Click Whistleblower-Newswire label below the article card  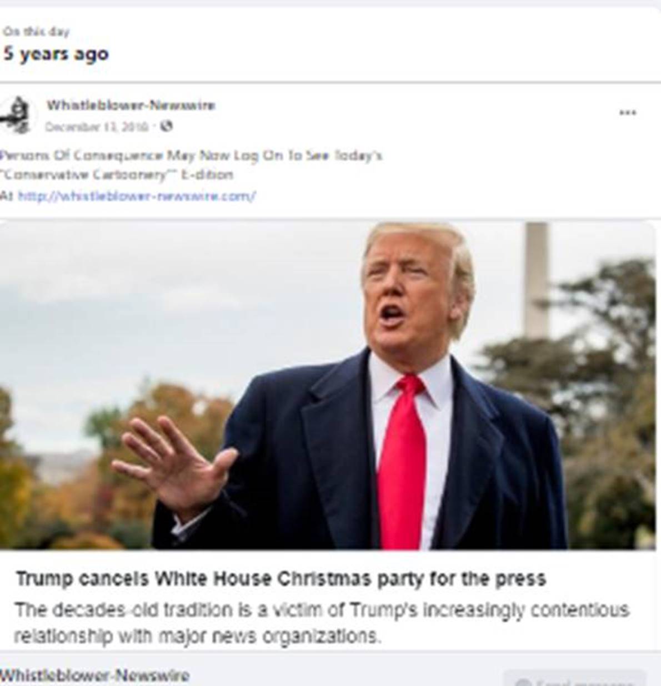click(x=94, y=675)
